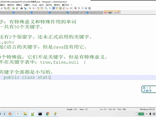Switch to the Problem4.java tab
The image size is (156, 117).
[57, 13]
